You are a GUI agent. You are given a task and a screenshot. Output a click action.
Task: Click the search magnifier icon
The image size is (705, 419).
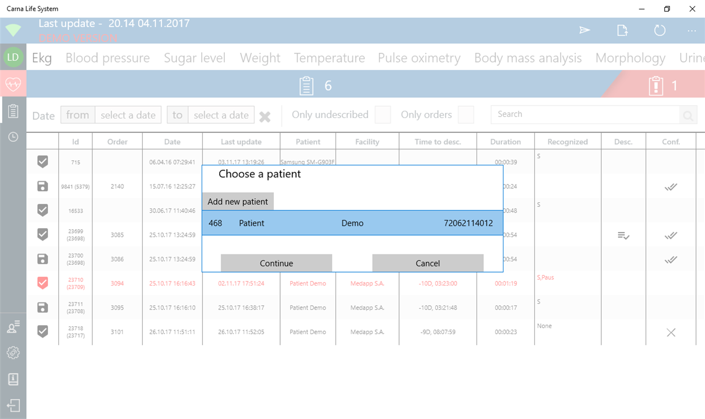click(688, 115)
